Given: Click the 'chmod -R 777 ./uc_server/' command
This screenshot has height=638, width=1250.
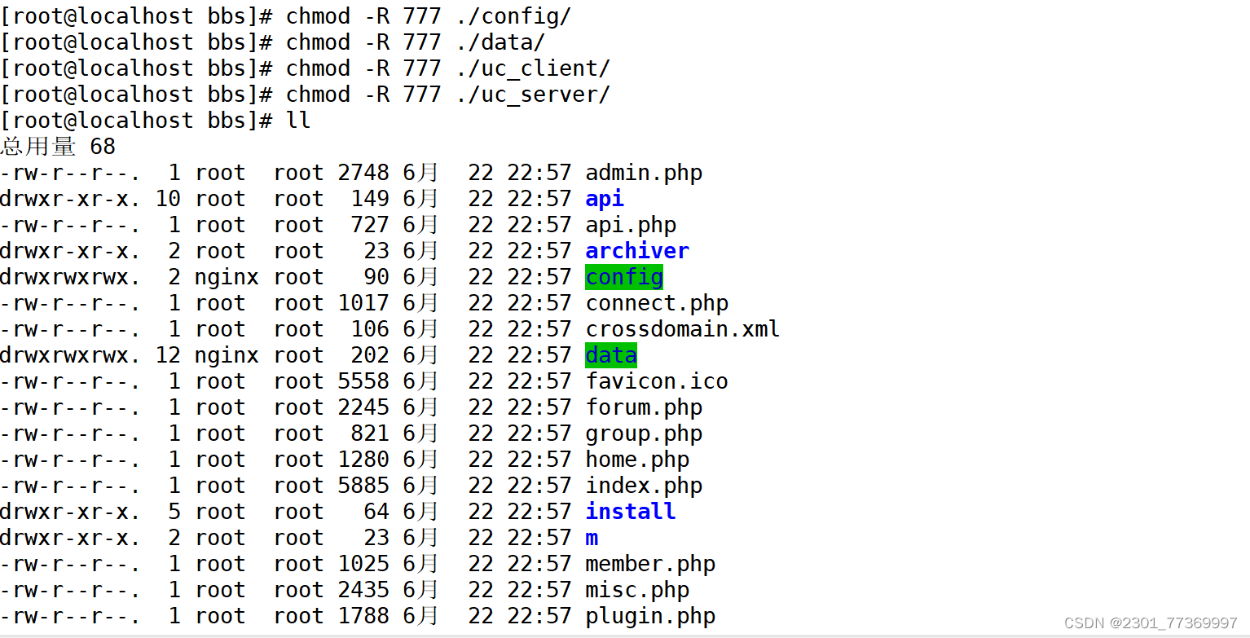Looking at the screenshot, I should point(448,95).
